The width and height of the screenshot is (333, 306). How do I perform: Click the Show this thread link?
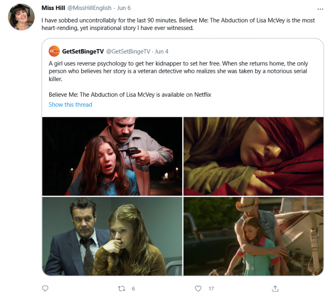point(70,104)
